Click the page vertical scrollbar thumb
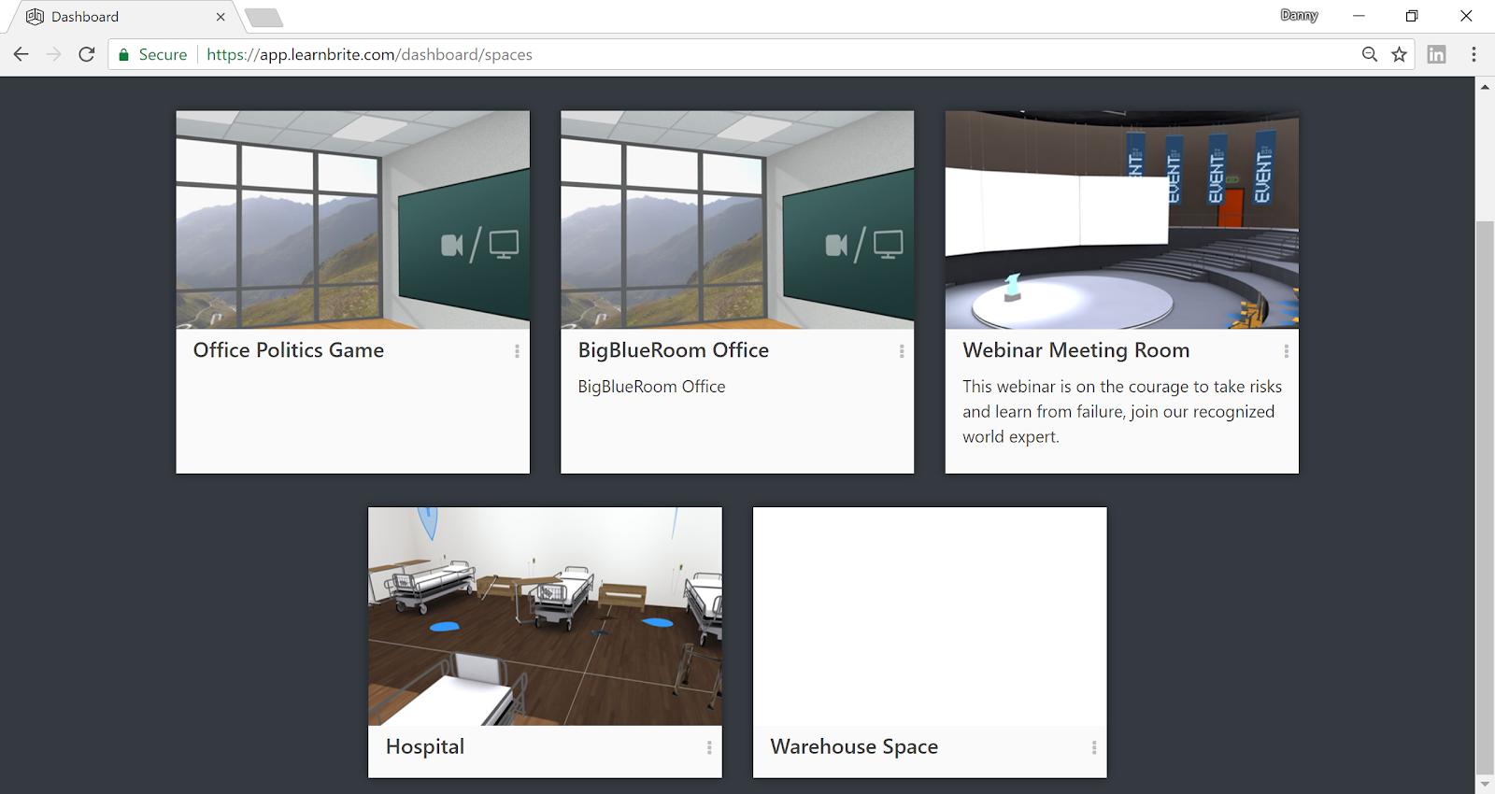This screenshot has height=794, width=1495. [1485, 497]
